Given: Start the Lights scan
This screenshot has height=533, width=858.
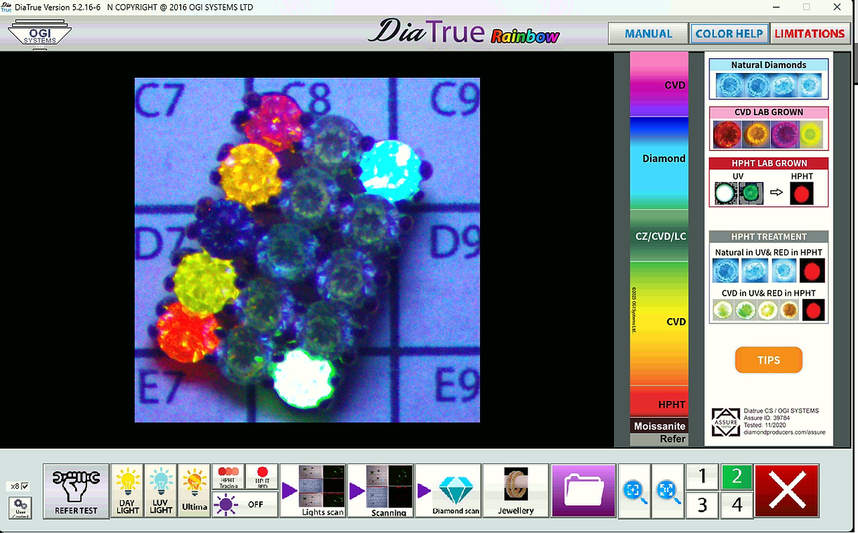Looking at the screenshot, I should (x=313, y=492).
